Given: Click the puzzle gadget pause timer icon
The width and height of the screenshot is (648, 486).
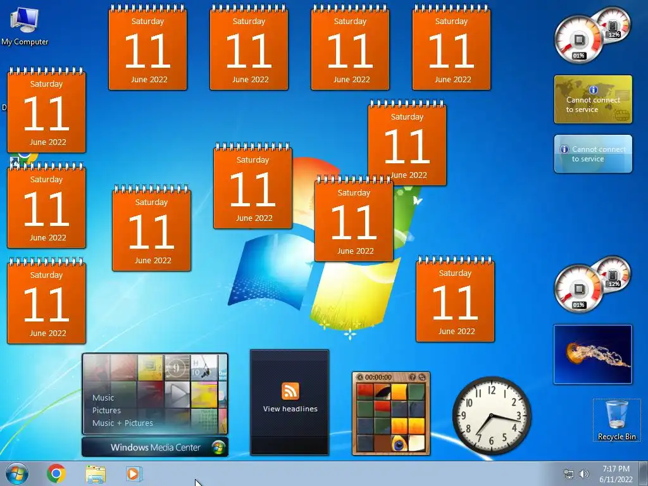Looking at the screenshot, I should (359, 377).
